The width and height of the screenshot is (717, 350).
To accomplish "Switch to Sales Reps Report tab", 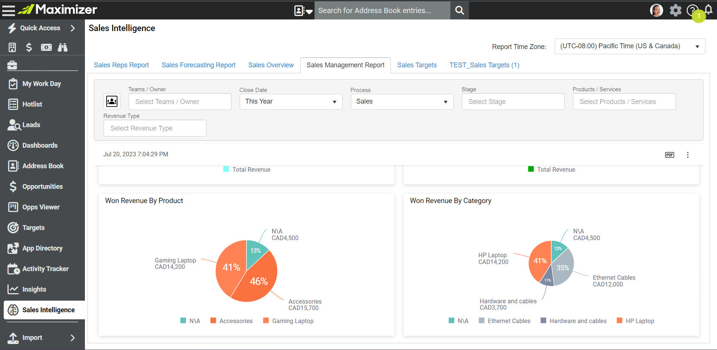I will coord(121,65).
